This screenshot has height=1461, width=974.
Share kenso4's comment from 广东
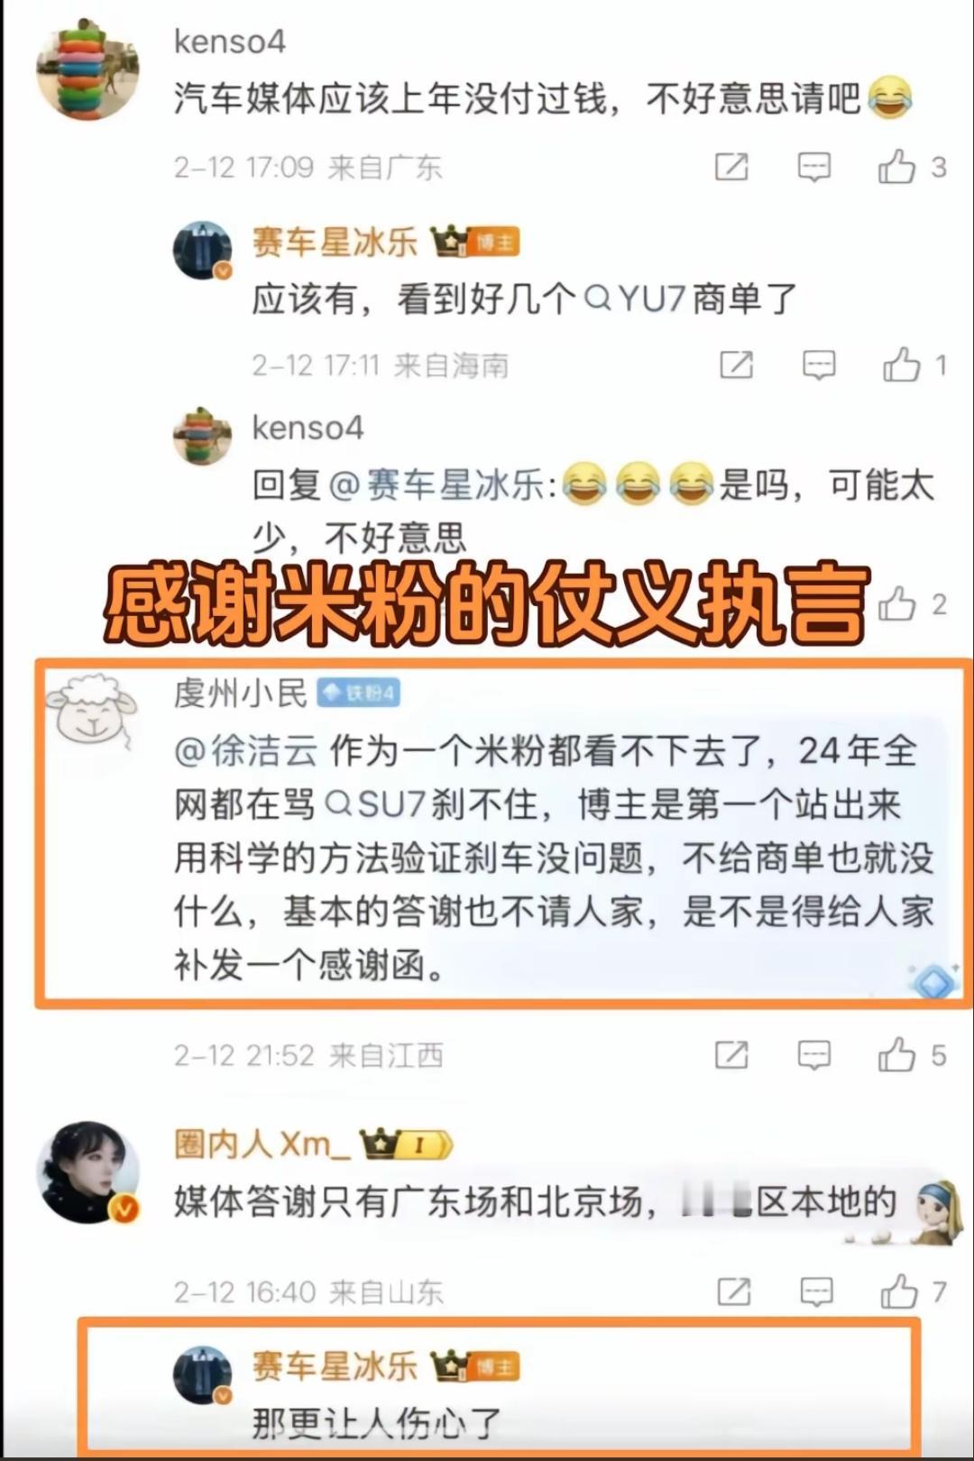[x=731, y=167]
